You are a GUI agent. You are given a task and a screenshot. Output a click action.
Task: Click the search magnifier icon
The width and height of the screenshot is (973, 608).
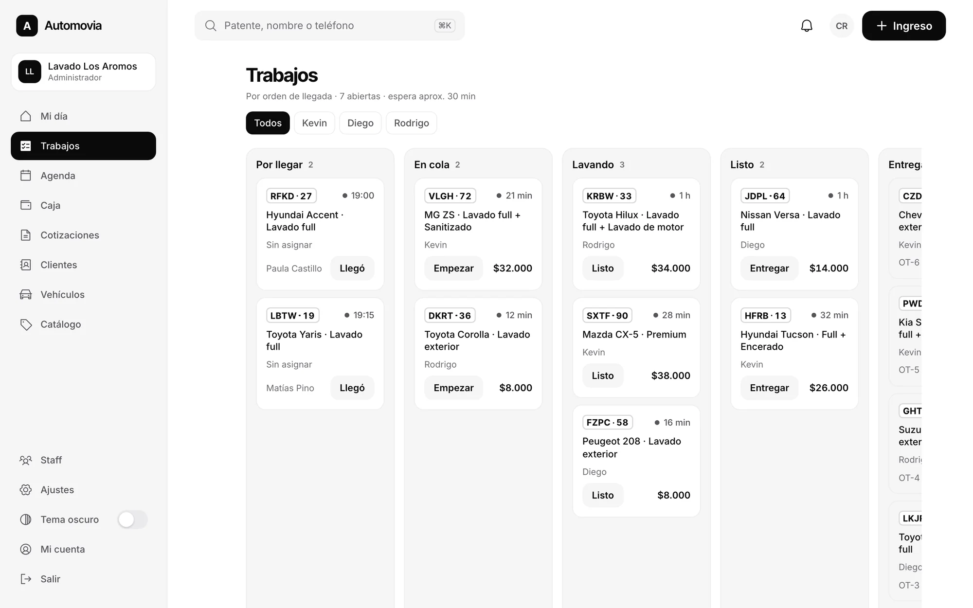(x=211, y=26)
